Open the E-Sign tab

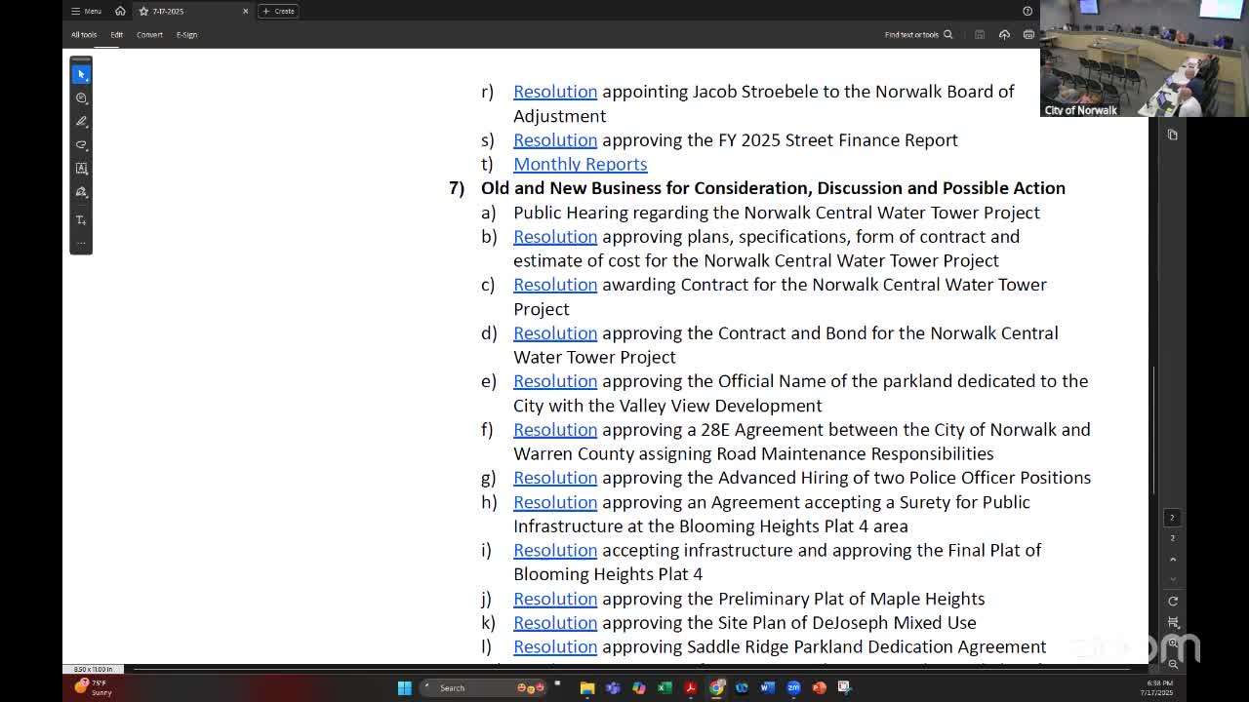point(186,35)
